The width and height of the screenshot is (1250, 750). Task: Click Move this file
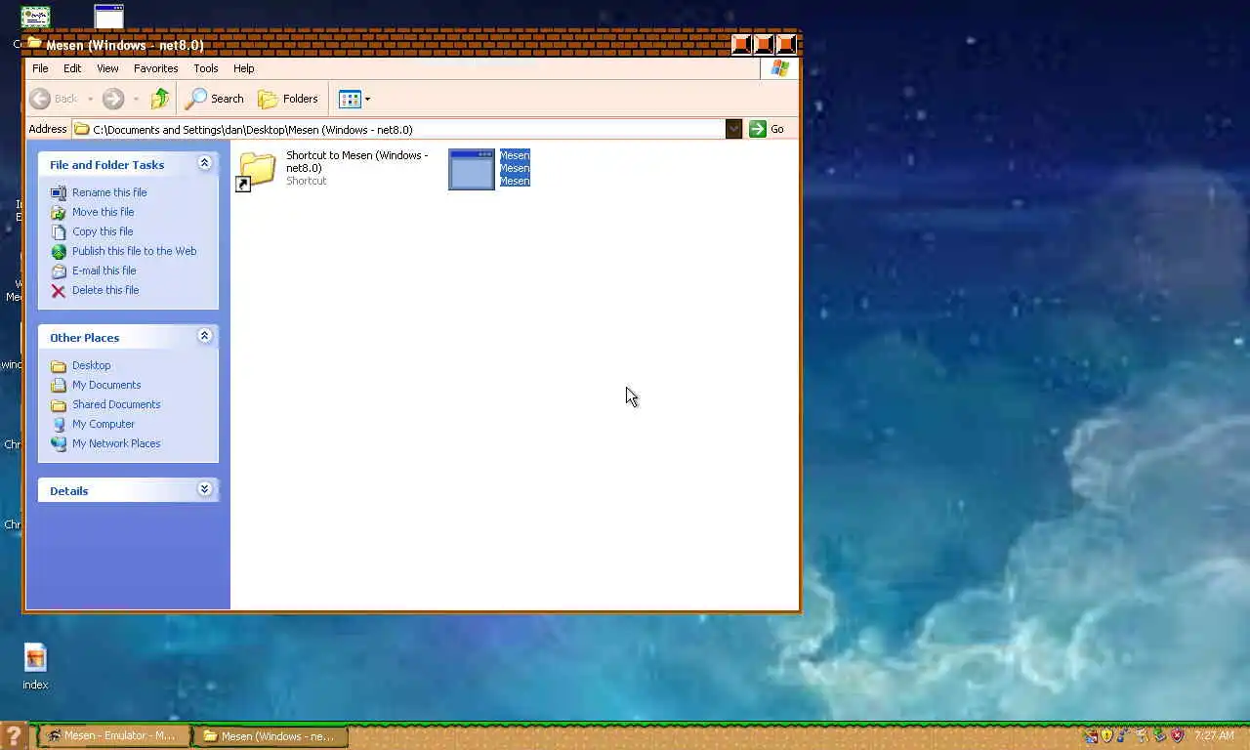(x=103, y=212)
